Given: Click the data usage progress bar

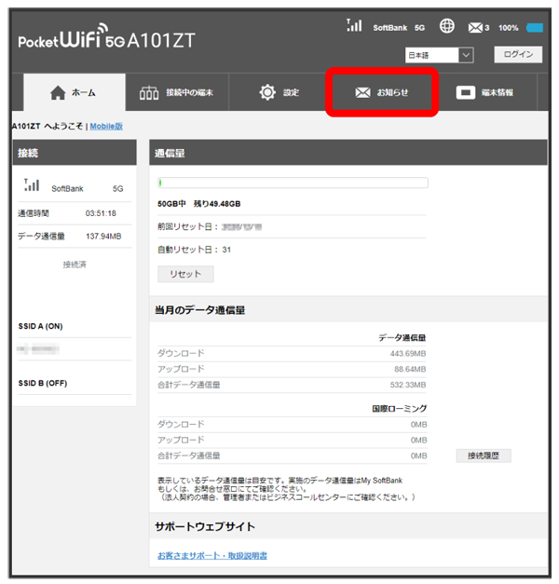Looking at the screenshot, I should click(x=293, y=183).
